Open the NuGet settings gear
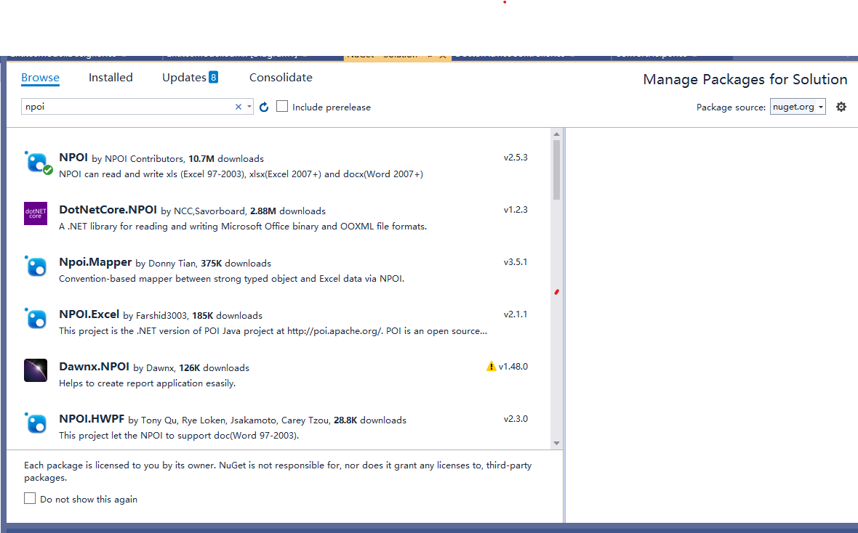The image size is (858, 533). point(841,107)
